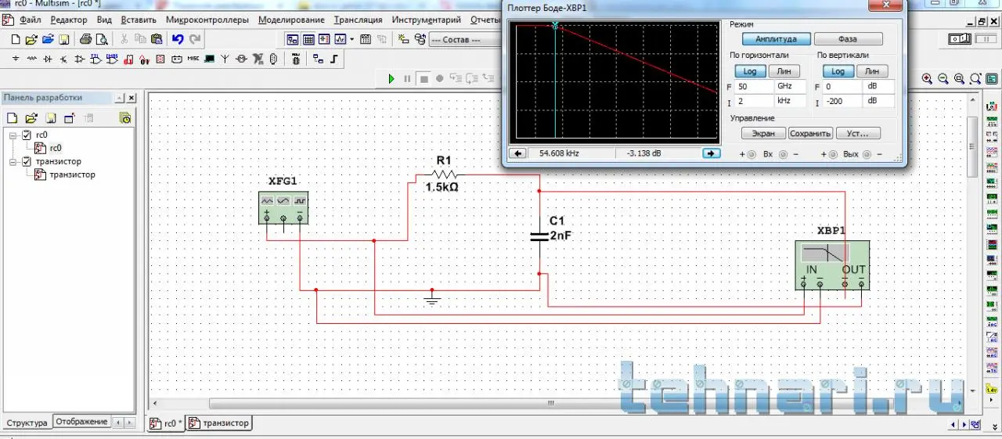The height and width of the screenshot is (439, 1002).
Task: Set horizontal axis to Лин
Action: point(785,71)
